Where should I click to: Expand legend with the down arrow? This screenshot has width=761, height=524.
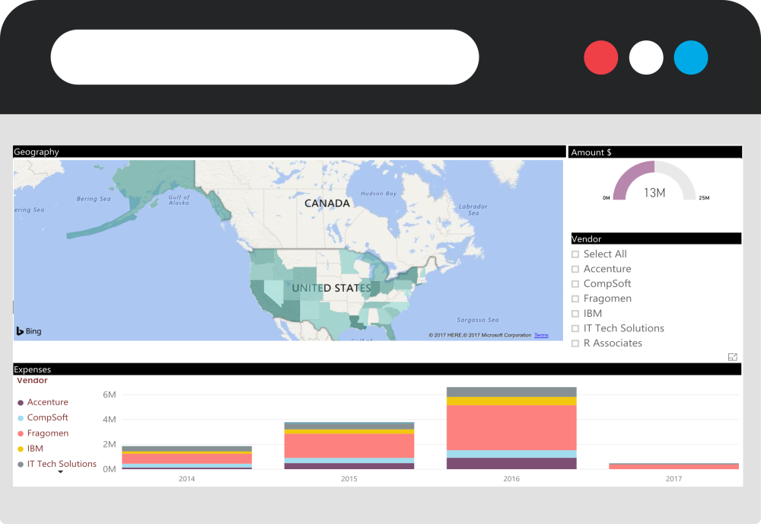pyautogui.click(x=61, y=472)
